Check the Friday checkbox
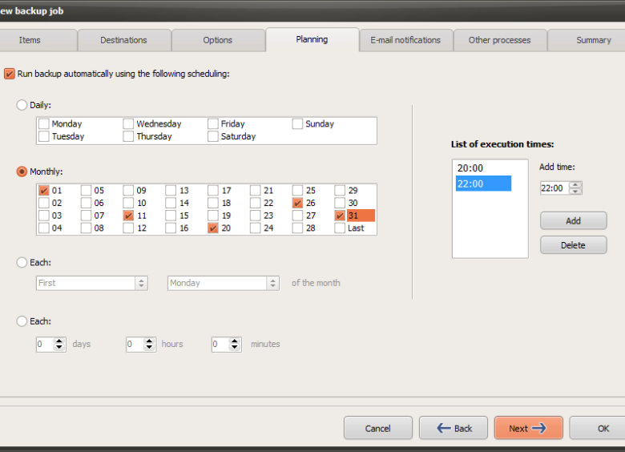 (213, 124)
